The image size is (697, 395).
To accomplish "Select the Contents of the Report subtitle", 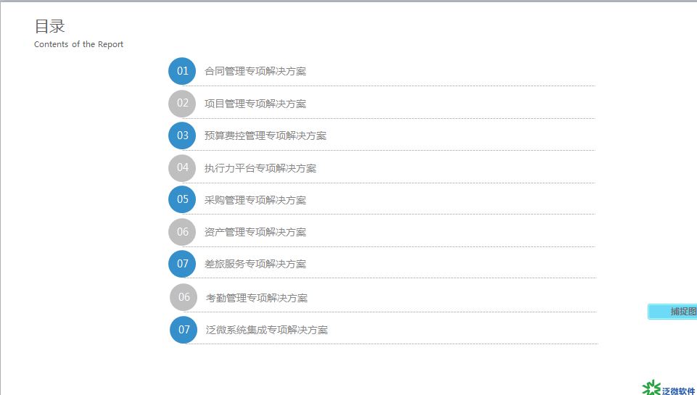I will tap(78, 44).
